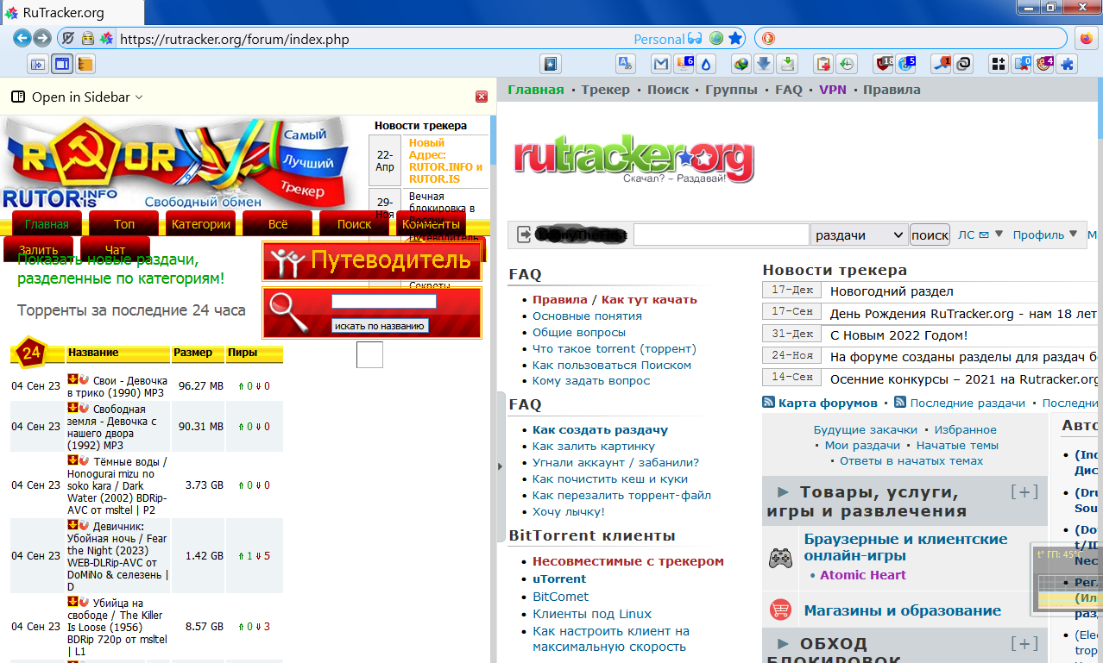The height and width of the screenshot is (663, 1103).
Task: Expand the ЛС messages dropdown arrow
Action: point(999,234)
